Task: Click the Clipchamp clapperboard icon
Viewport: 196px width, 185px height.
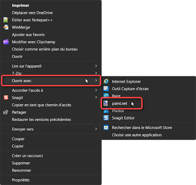Action: tap(6, 42)
